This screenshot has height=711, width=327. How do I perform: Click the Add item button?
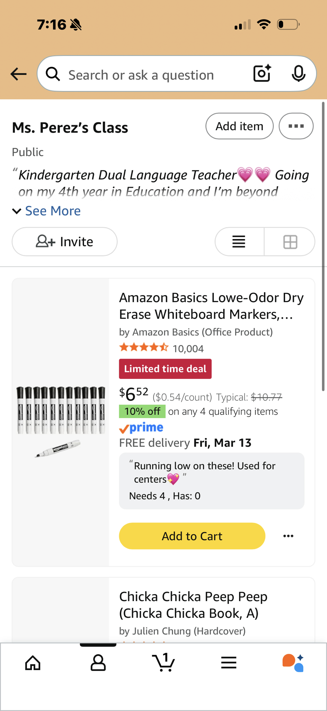click(239, 126)
